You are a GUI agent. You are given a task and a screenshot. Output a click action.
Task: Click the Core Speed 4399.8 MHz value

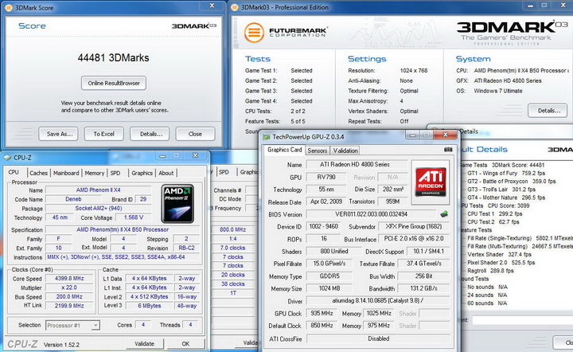coord(69,278)
